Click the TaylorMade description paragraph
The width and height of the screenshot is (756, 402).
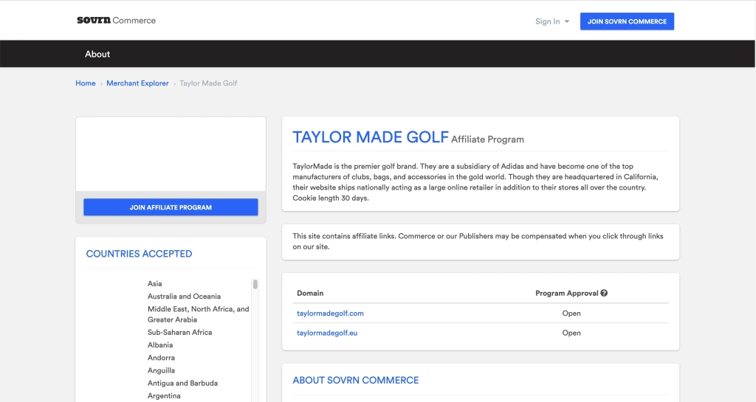tap(475, 182)
